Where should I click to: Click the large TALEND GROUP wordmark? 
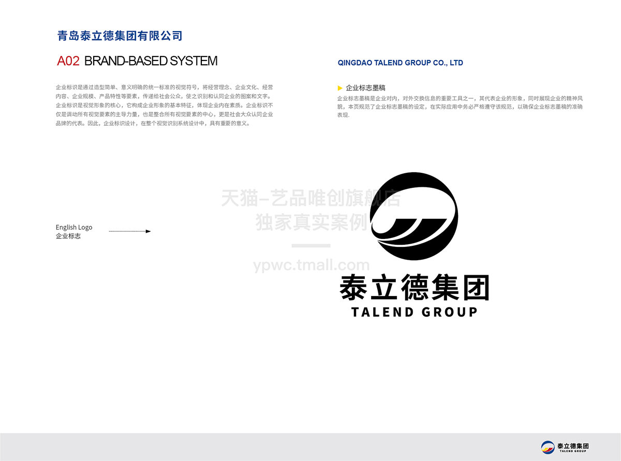pos(414,312)
